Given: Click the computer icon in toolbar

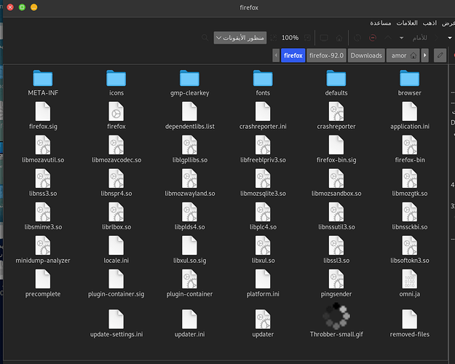Looking at the screenshot, I should [323, 37].
